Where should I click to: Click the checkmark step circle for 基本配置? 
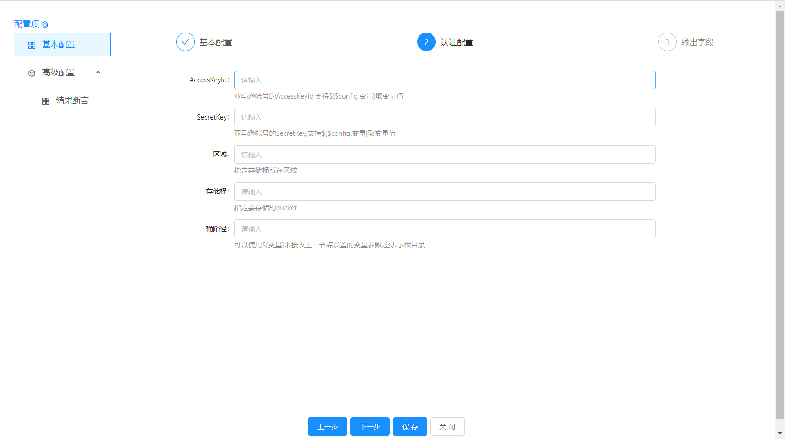pyautogui.click(x=185, y=42)
